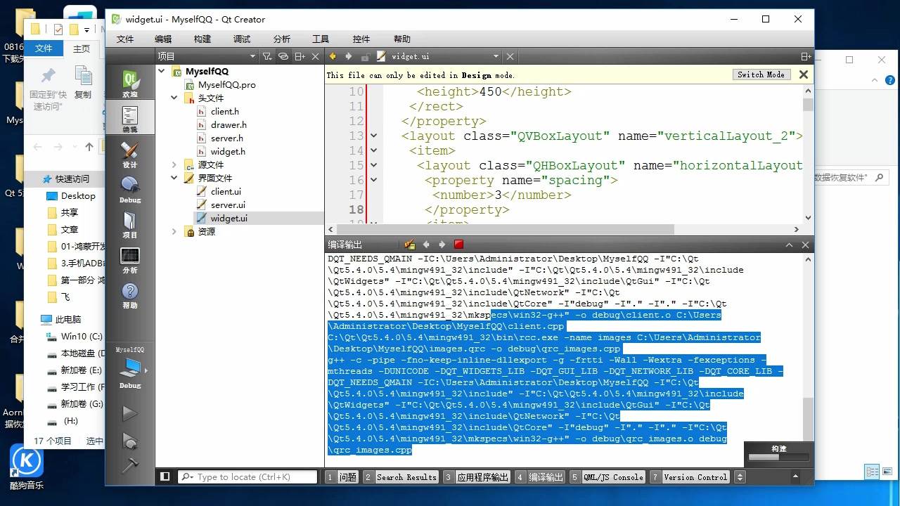This screenshot has height=506, width=900.
Task: Open MyselfQQ.pro in project tree
Action: 226,84
